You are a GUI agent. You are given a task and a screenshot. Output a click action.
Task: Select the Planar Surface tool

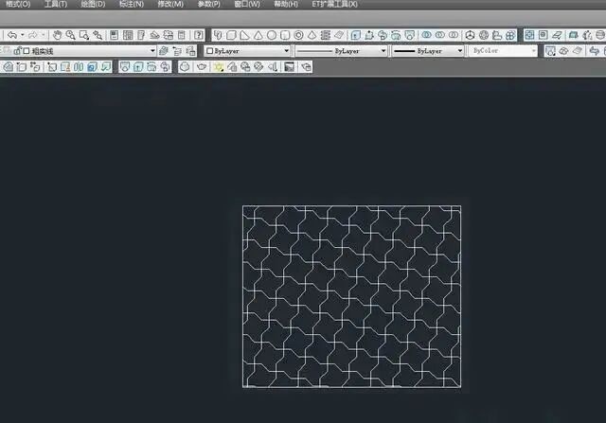coord(339,35)
